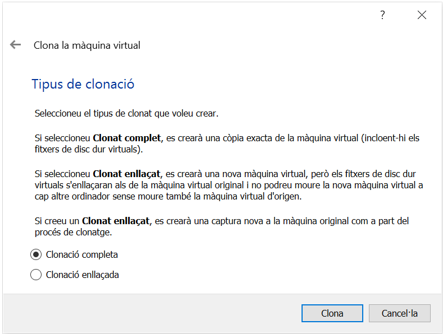Click the "Clona la màquina virtual" title
443x334 pixels.
click(x=87, y=45)
